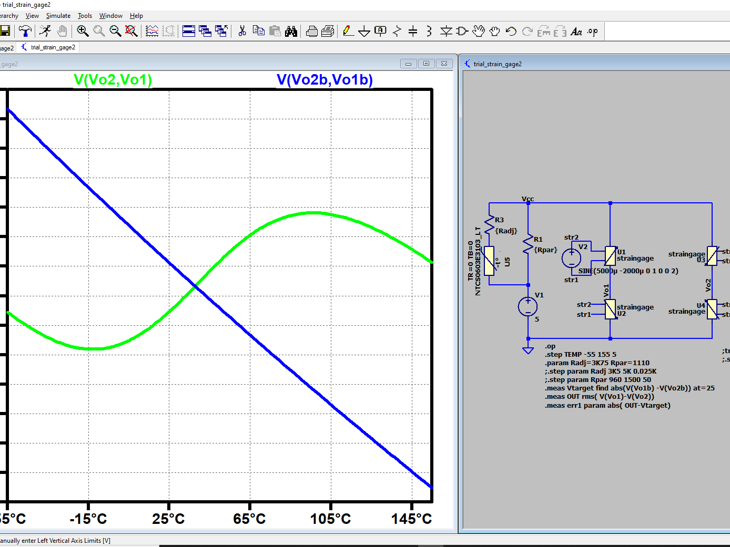Click the green V(Vo2,Vo1) trace label
The height and width of the screenshot is (547, 730).
(x=113, y=80)
